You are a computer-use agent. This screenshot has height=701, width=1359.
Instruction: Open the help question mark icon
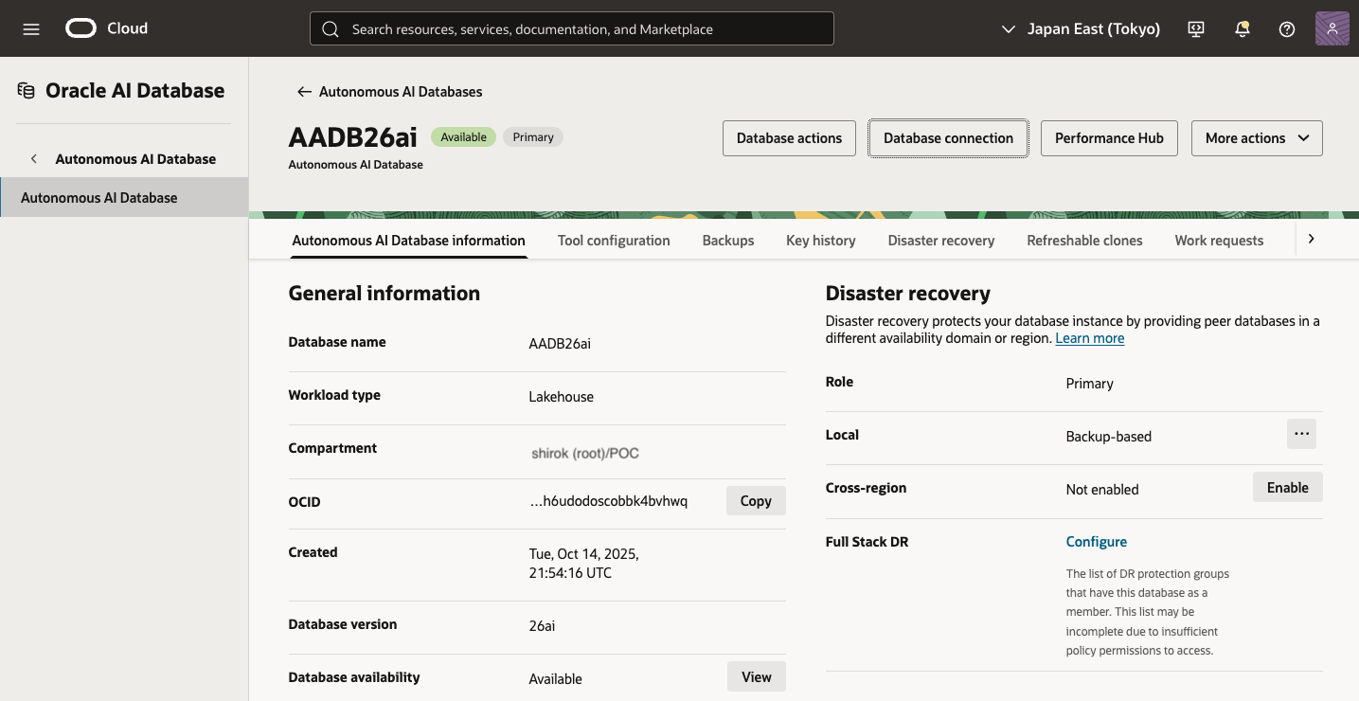tap(1287, 29)
